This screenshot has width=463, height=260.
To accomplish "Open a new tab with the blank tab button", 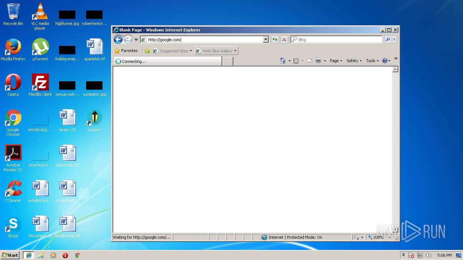I will click(x=228, y=62).
